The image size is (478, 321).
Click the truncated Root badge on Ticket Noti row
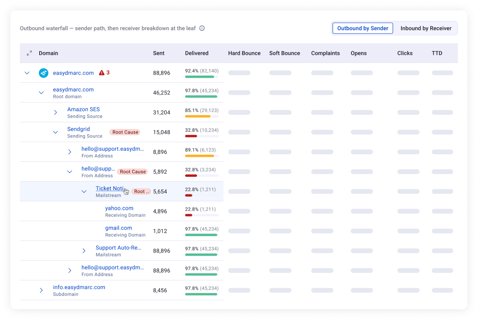141,192
